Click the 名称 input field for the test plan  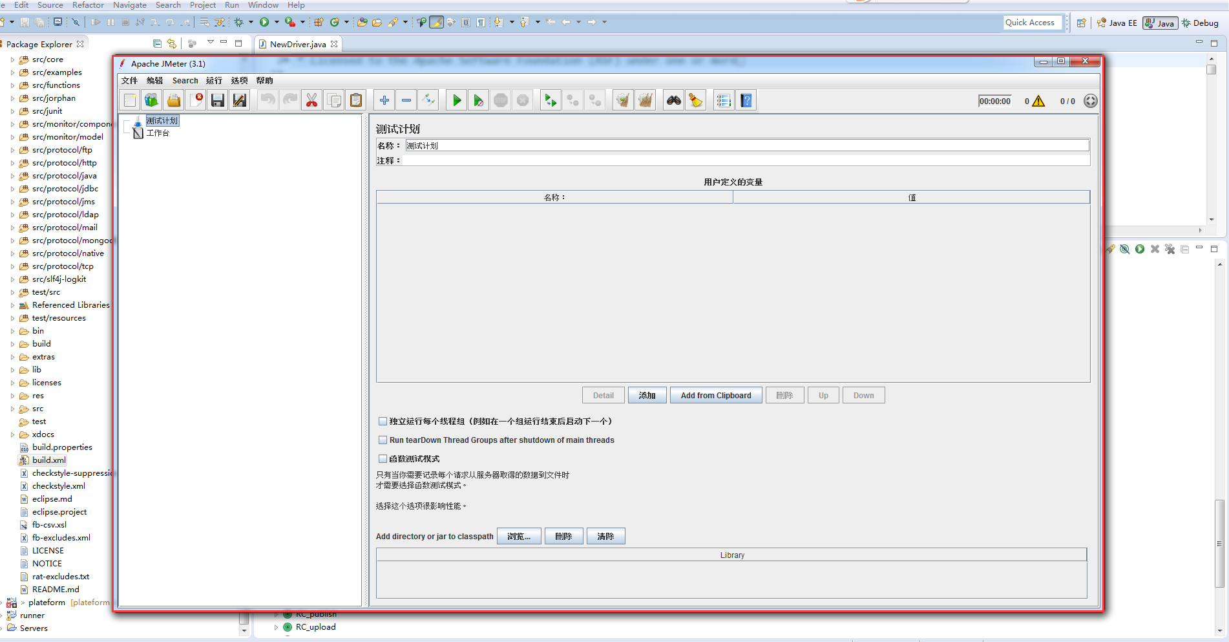(x=747, y=145)
